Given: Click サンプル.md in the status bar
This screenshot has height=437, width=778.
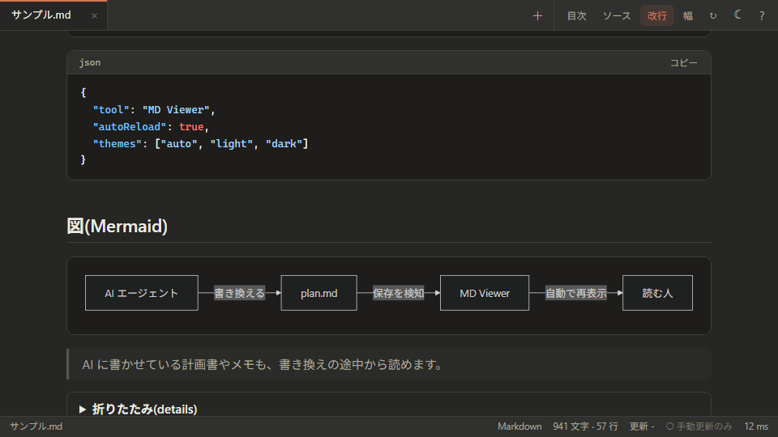Looking at the screenshot, I should 36,426.
